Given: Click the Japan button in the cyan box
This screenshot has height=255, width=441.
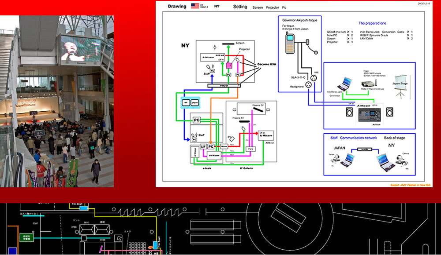Looking at the screenshot, I should (194, 103).
